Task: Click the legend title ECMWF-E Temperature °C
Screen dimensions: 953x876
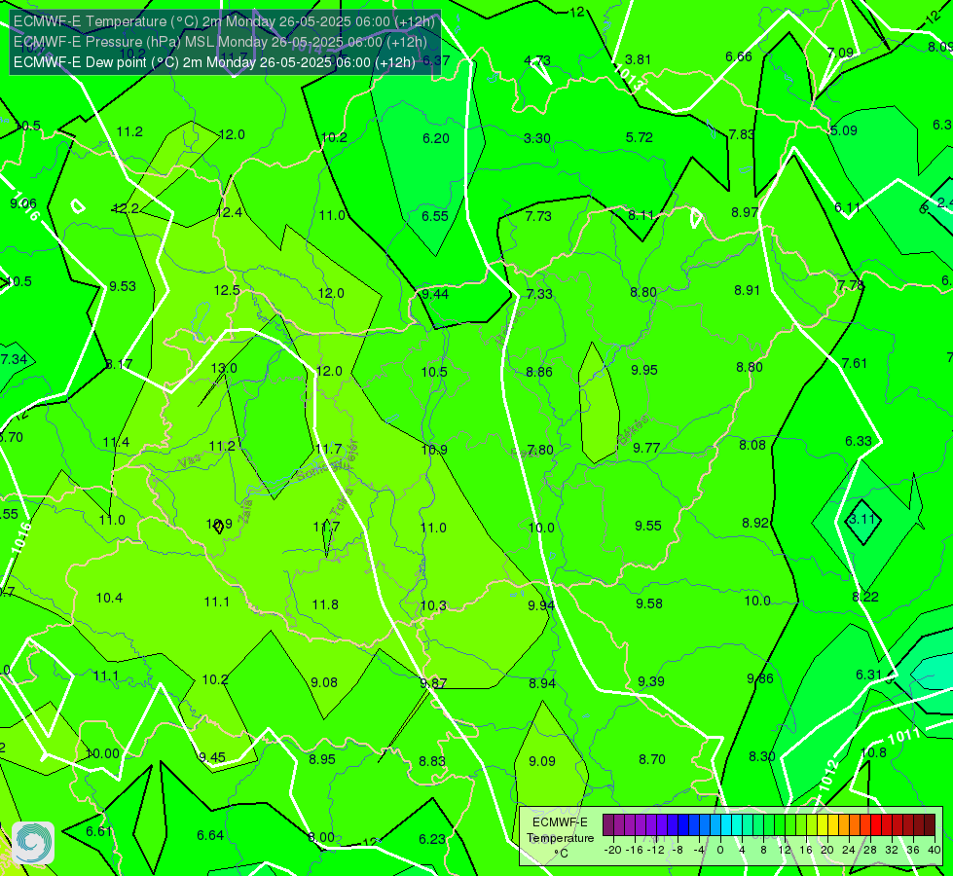Action: 560,838
